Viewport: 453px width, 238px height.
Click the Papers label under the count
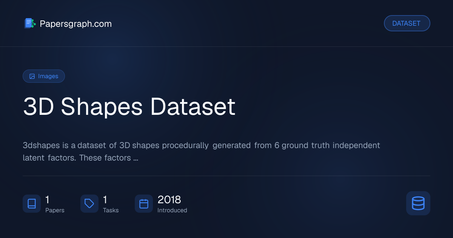point(55,210)
